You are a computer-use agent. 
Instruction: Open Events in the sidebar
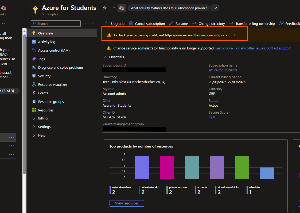click(x=43, y=93)
